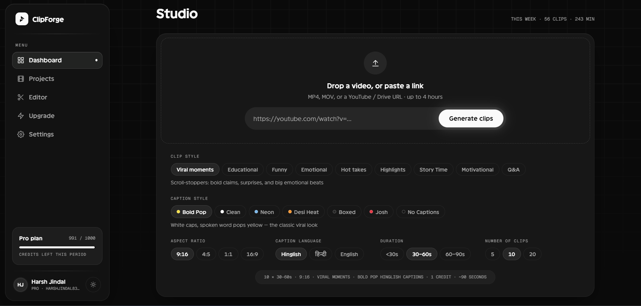641x306 pixels.
Task: Pick English caption language
Action: pyautogui.click(x=349, y=254)
